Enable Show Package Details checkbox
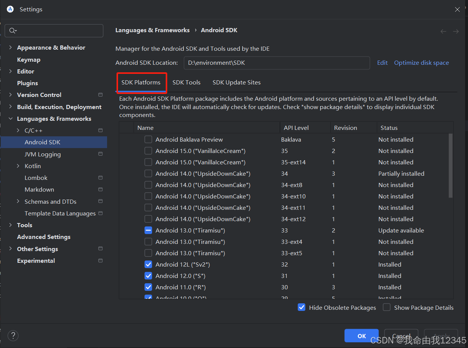Image resolution: width=468 pixels, height=348 pixels. pyautogui.click(x=387, y=307)
